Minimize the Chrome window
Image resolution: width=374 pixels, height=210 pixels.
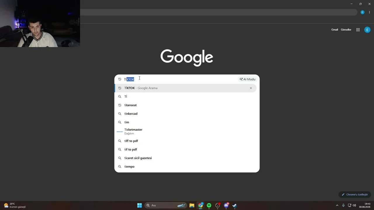(x=352, y=4)
